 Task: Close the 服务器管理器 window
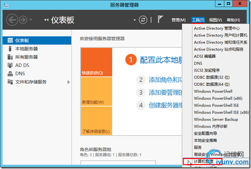coord(240,4)
